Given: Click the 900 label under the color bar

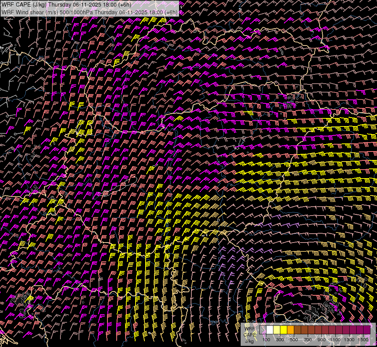Looking at the screenshot, I should coord(322,340).
